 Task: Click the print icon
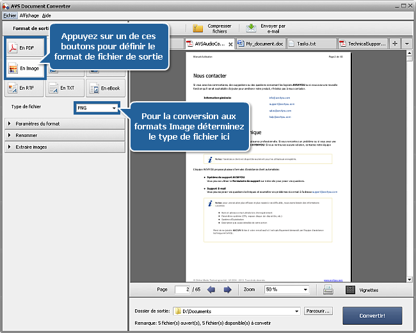[328, 289]
